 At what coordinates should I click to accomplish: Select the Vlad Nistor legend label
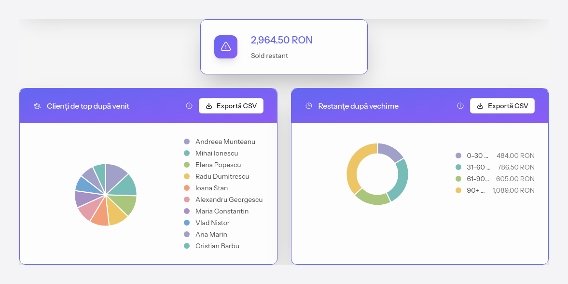tap(213, 223)
